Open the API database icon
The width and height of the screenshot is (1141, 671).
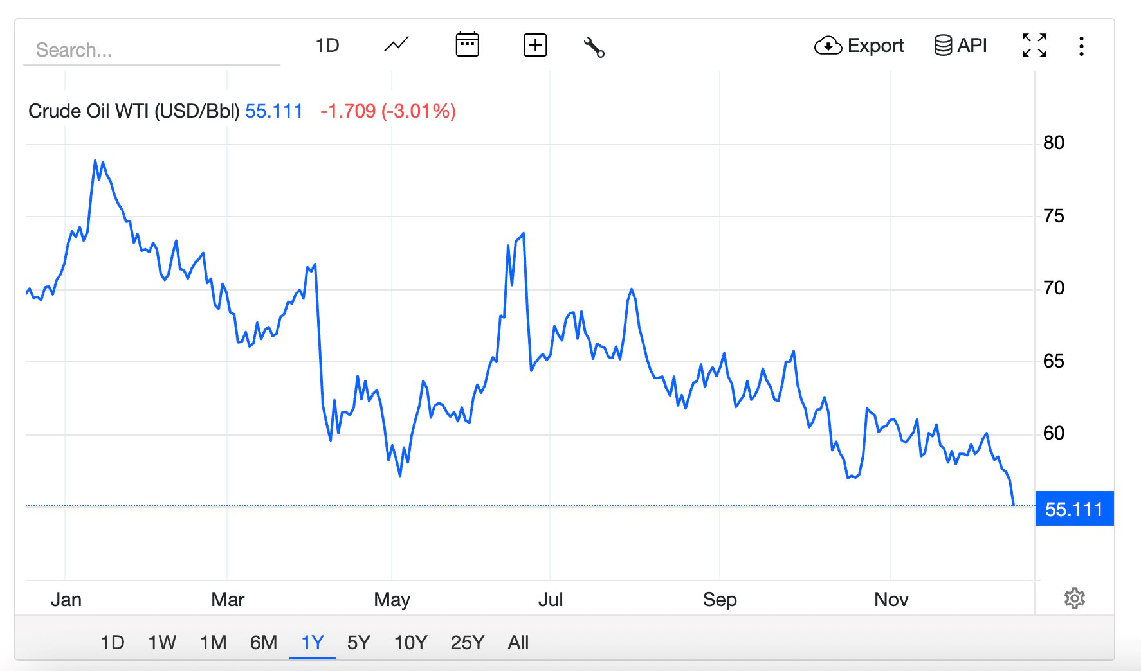click(x=943, y=45)
